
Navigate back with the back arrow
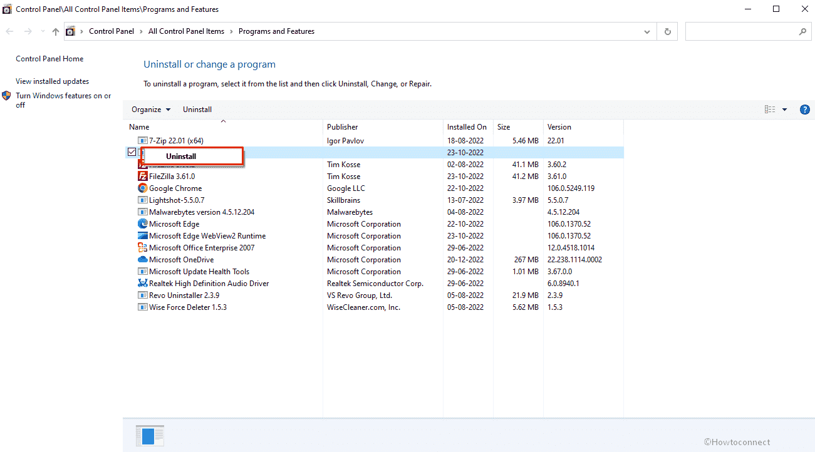pos(10,31)
